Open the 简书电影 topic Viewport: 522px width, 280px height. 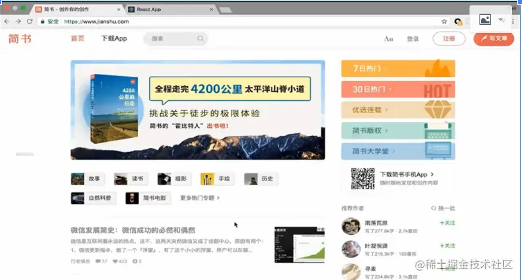click(148, 198)
